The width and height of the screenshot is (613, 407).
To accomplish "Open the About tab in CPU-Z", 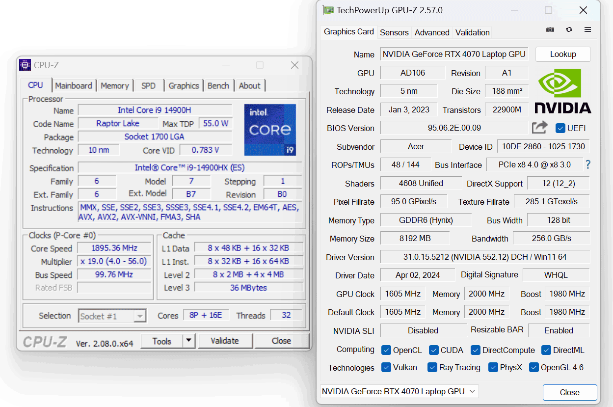I will coord(250,85).
